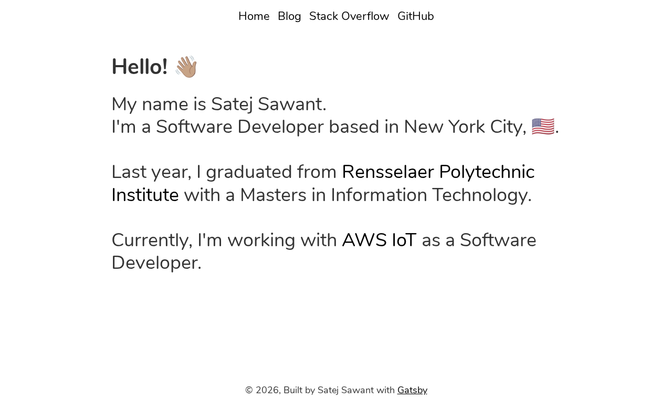
Task: Click the "Hello!" heading text
Action: (x=140, y=67)
